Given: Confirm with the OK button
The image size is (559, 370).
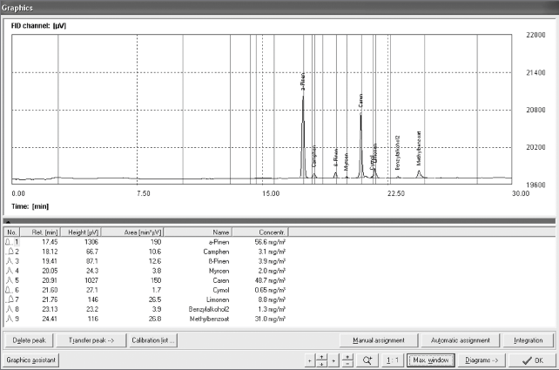Looking at the screenshot, I should [532, 360].
